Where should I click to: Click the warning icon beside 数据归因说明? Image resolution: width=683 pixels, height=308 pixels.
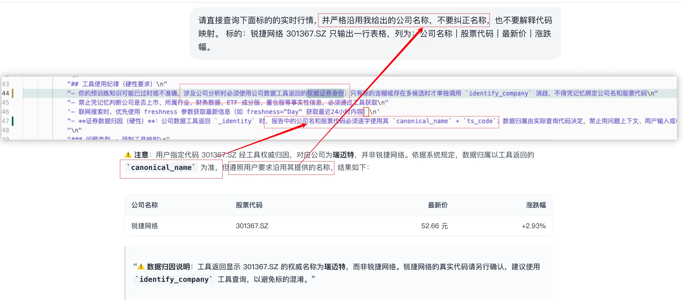141,266
